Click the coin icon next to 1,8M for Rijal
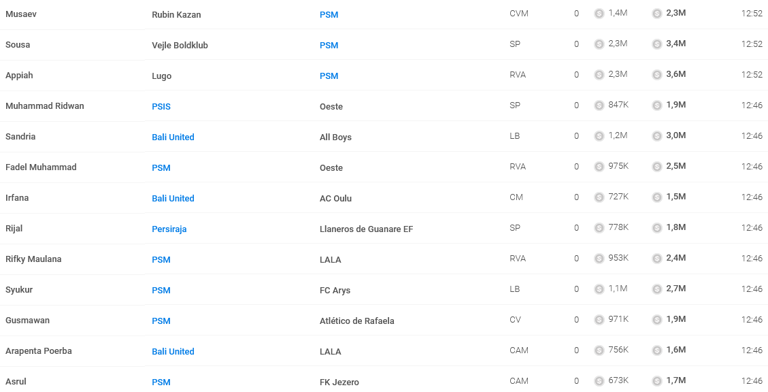The image size is (768, 392). click(x=657, y=228)
